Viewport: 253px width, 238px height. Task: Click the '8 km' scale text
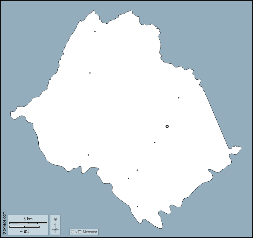tap(28, 219)
